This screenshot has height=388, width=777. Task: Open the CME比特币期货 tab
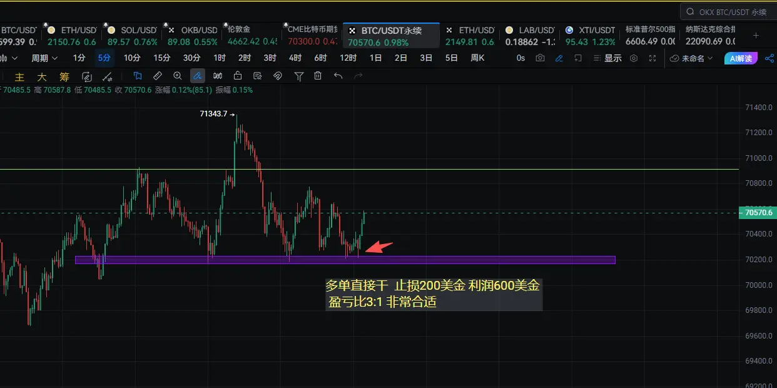pyautogui.click(x=312, y=36)
